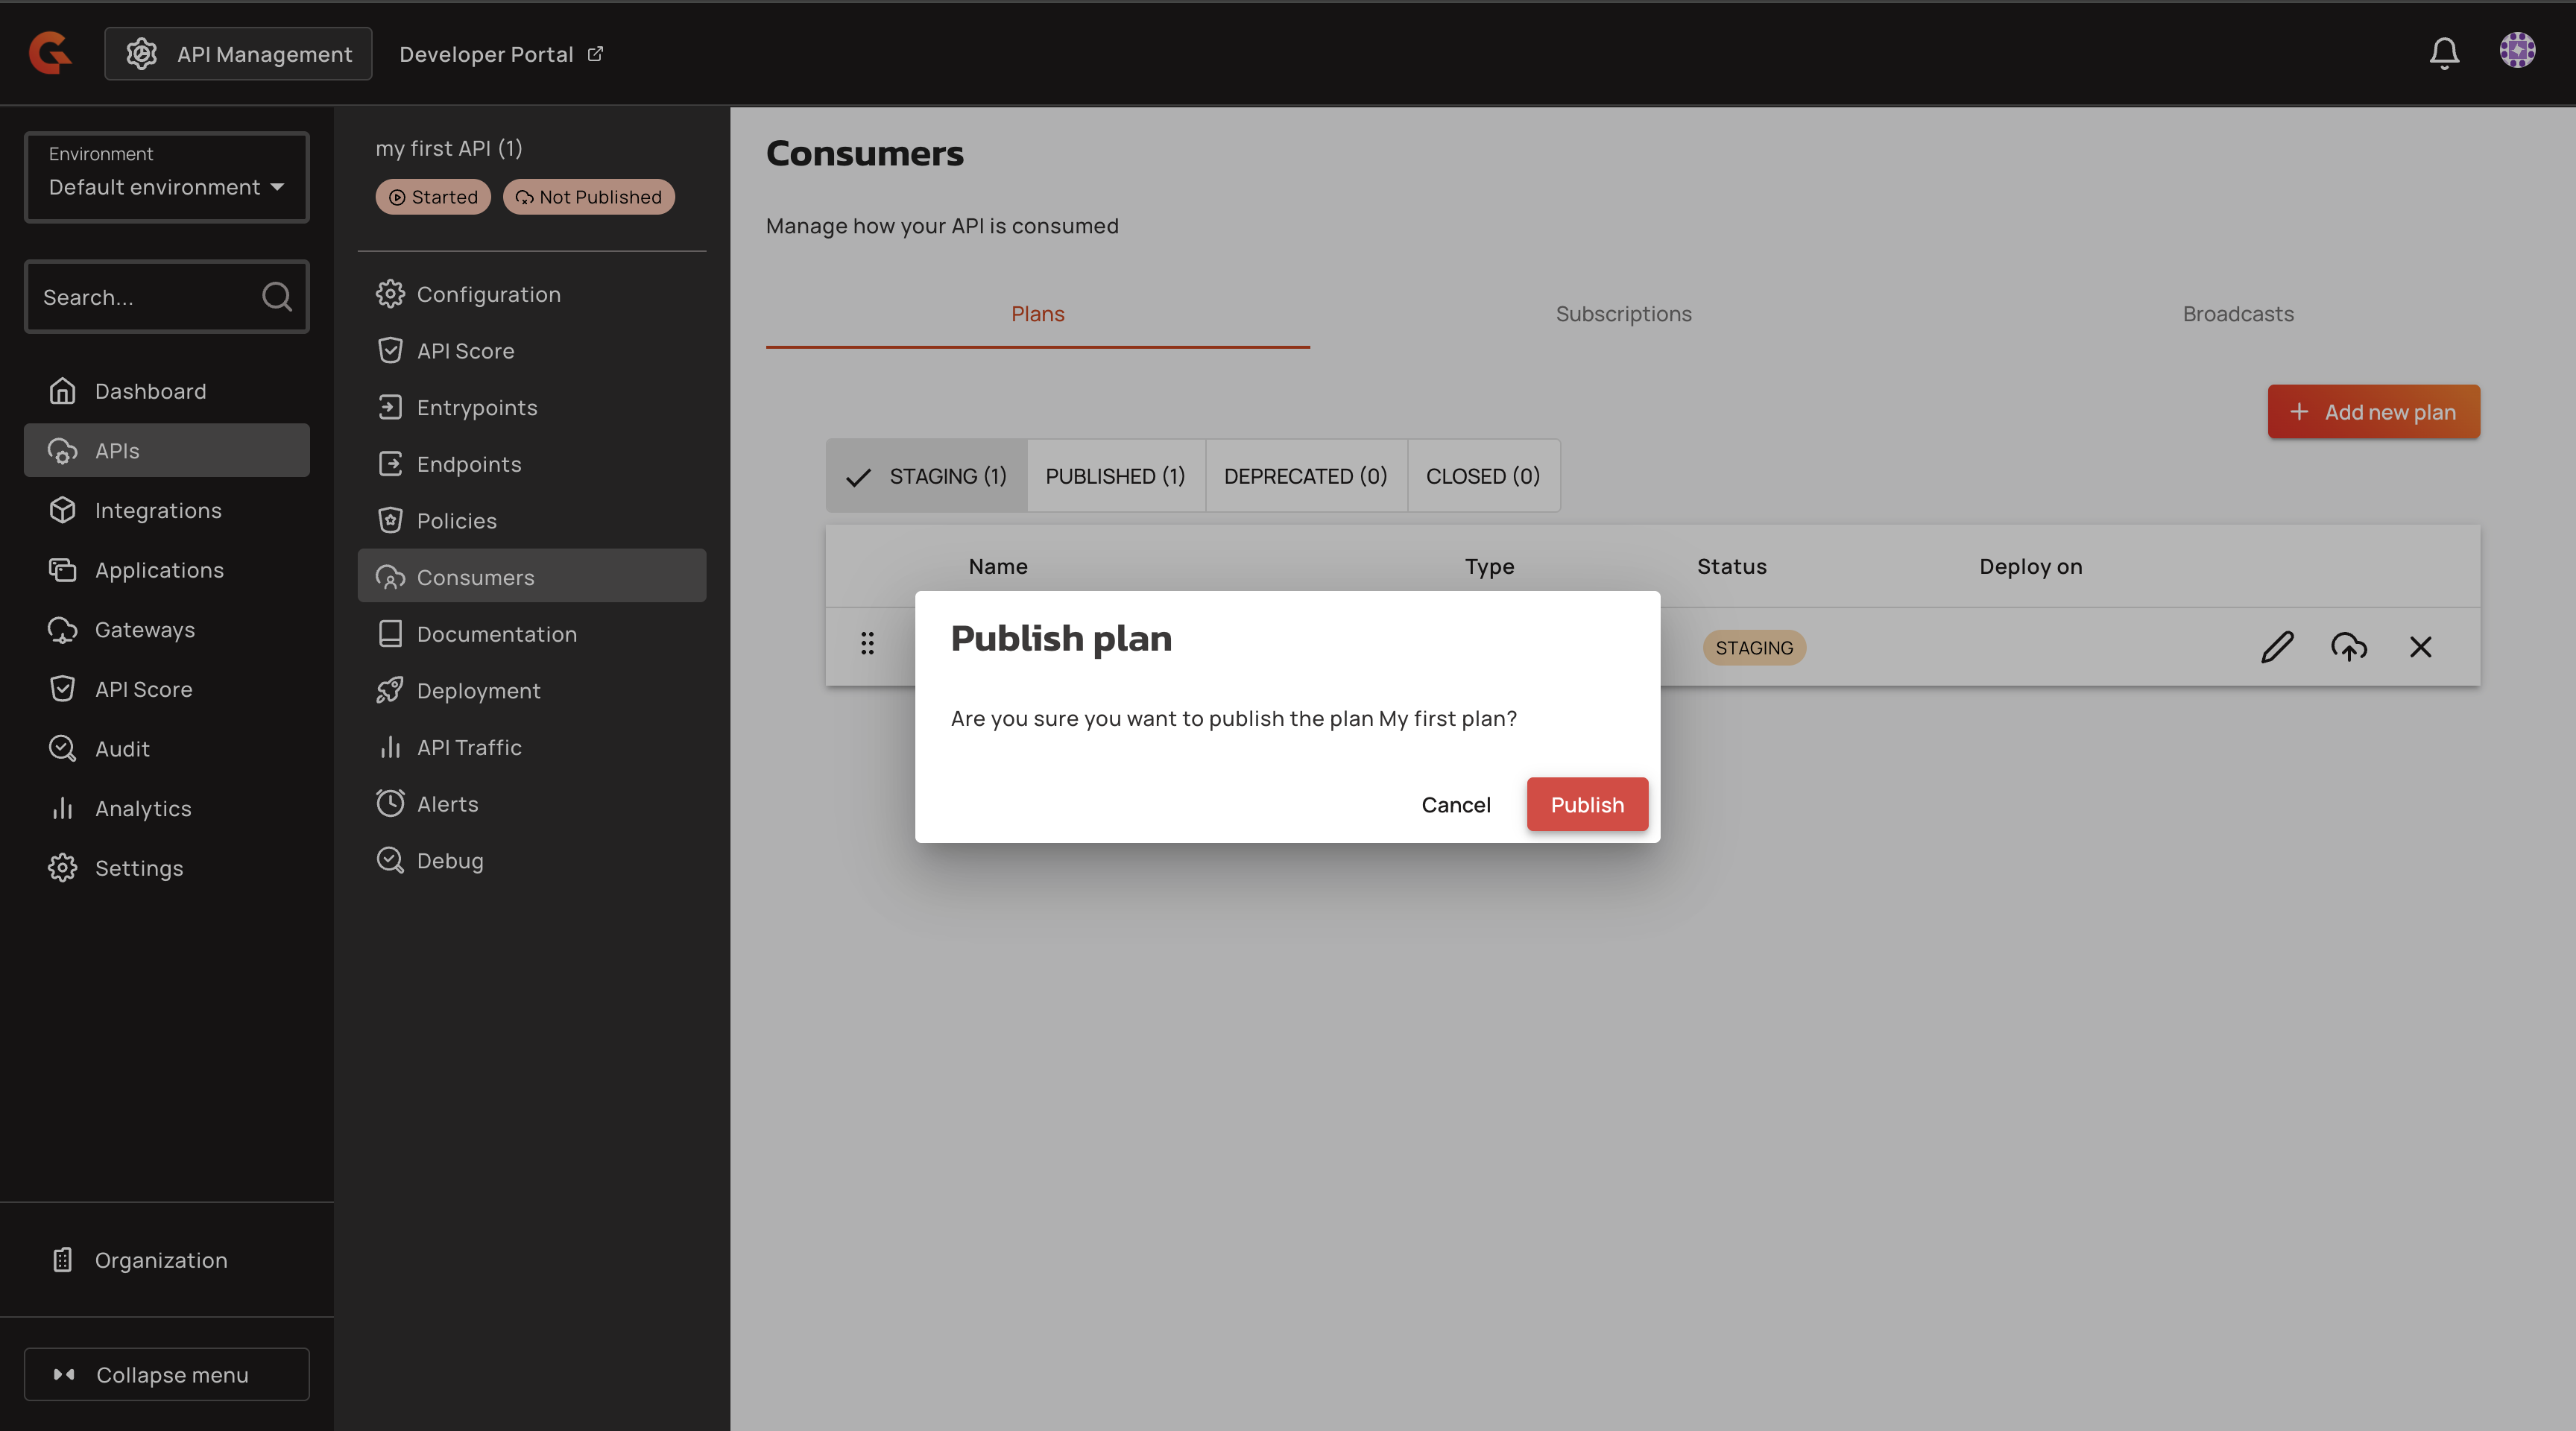Viewport: 2576px width, 1431px height.
Task: Select the PUBLISHED (1) filter toggle
Action: click(x=1115, y=476)
